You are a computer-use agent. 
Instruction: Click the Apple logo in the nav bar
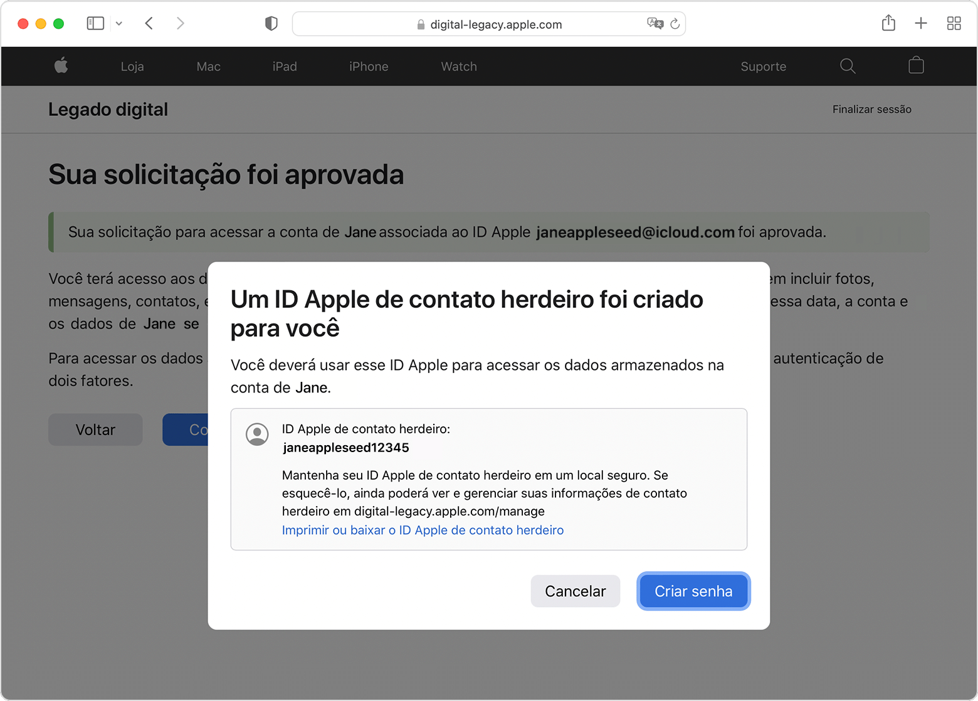(x=61, y=65)
